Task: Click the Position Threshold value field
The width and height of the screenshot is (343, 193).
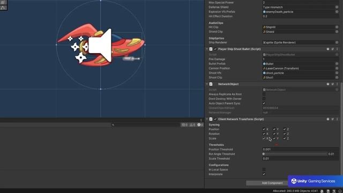Action: point(300,149)
